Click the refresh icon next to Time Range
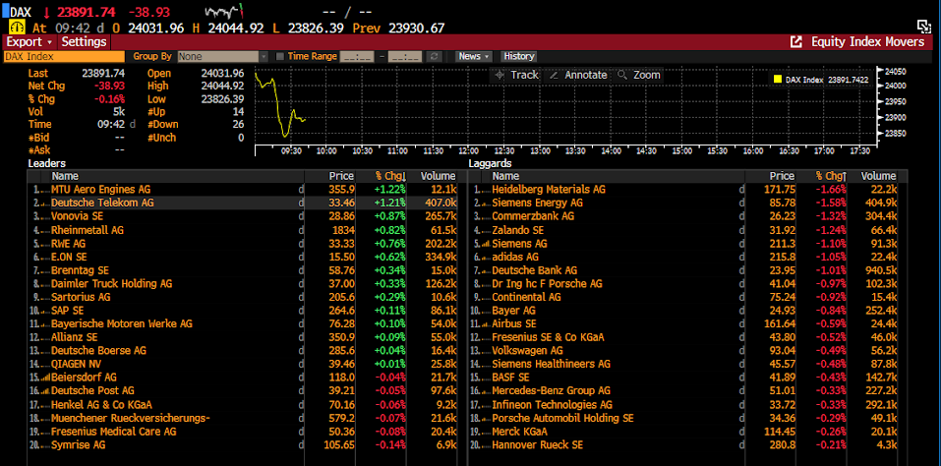941x466 pixels. (434, 56)
